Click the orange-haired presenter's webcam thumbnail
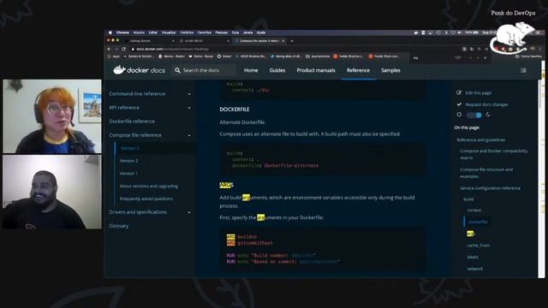This screenshot has width=548, height=308. (52, 116)
